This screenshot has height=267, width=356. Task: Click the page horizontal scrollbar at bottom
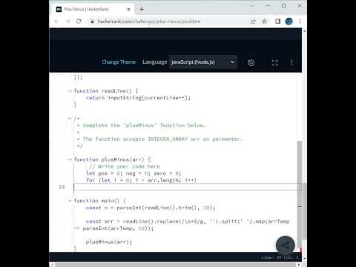pos(176,265)
